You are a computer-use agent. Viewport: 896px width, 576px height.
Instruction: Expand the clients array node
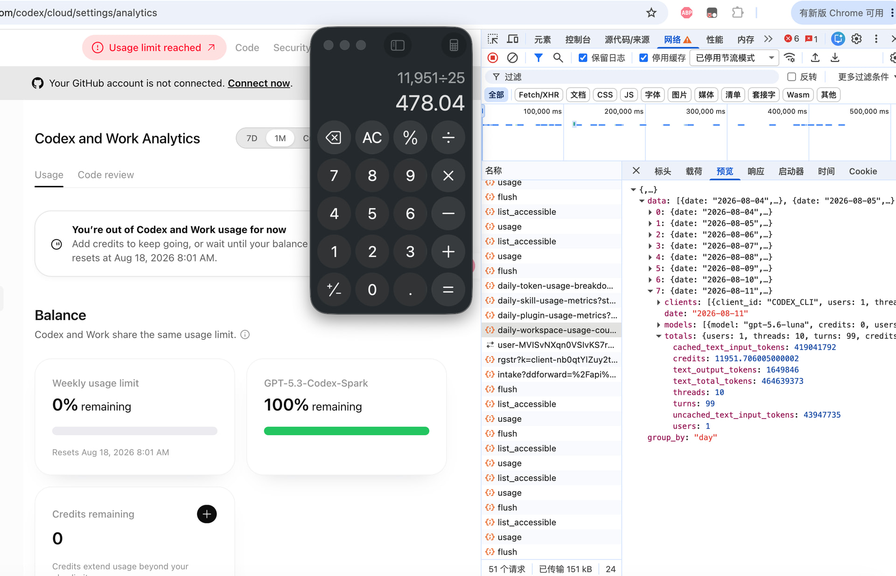pyautogui.click(x=658, y=302)
